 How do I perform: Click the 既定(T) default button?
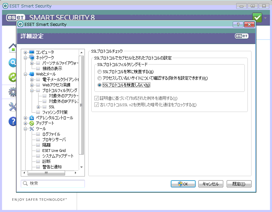click(x=239, y=184)
